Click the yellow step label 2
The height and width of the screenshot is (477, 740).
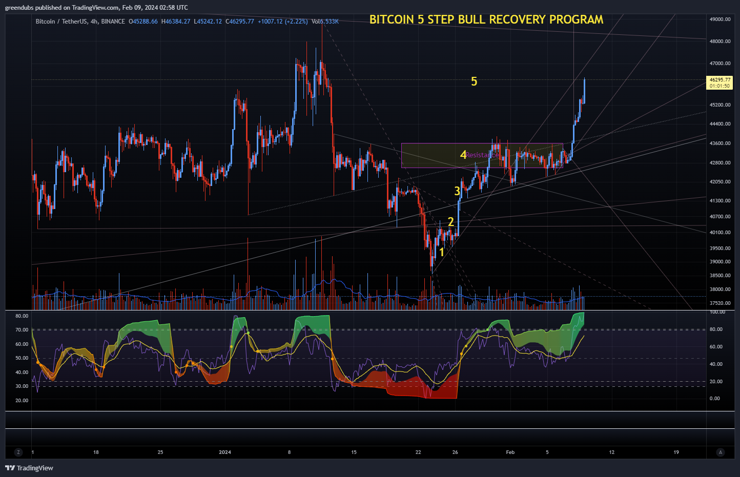(x=451, y=222)
